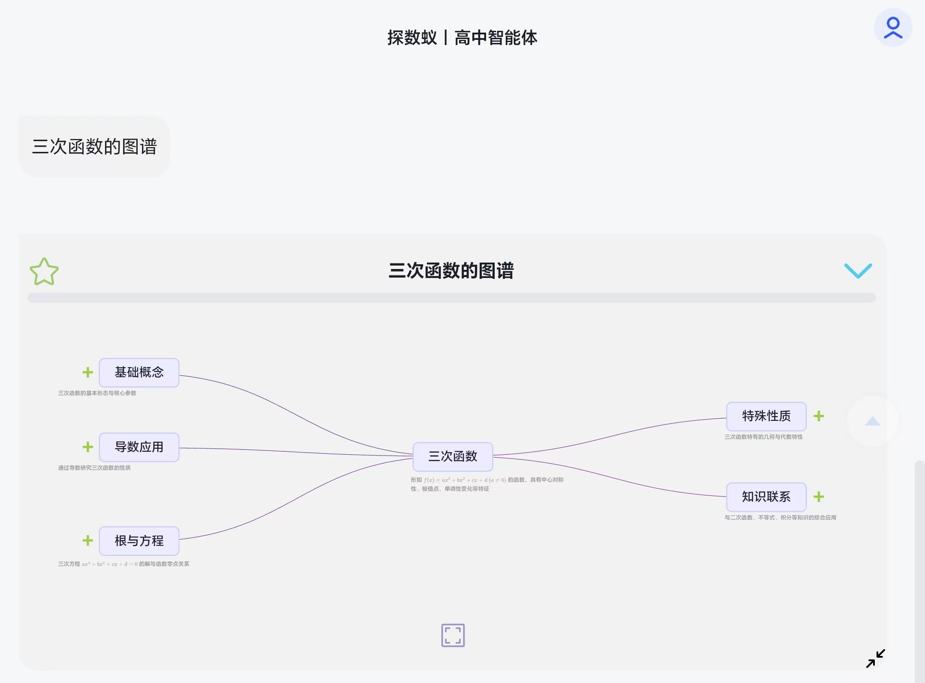Expand 基础概念 with its plus icon
Viewport: 925px width, 683px height.
(88, 372)
